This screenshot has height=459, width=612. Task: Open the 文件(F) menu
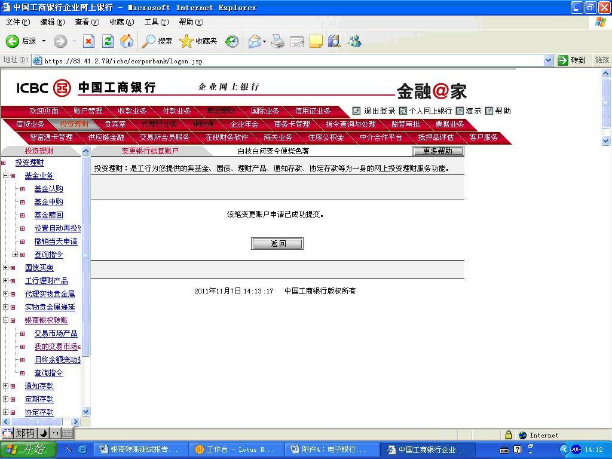(18, 22)
